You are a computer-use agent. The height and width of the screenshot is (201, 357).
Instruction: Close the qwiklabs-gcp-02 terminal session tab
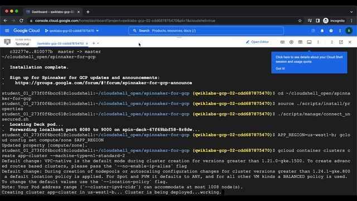point(87,44)
